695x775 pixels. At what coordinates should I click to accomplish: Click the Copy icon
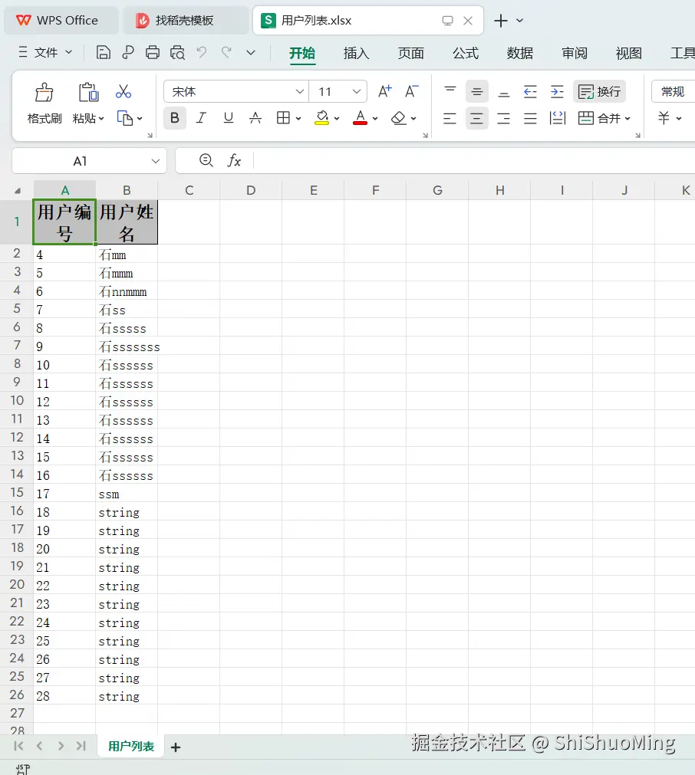click(124, 118)
